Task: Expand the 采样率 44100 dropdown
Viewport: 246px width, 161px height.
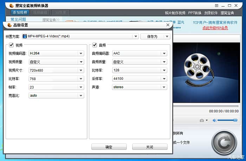Action: pyautogui.click(x=164, y=79)
